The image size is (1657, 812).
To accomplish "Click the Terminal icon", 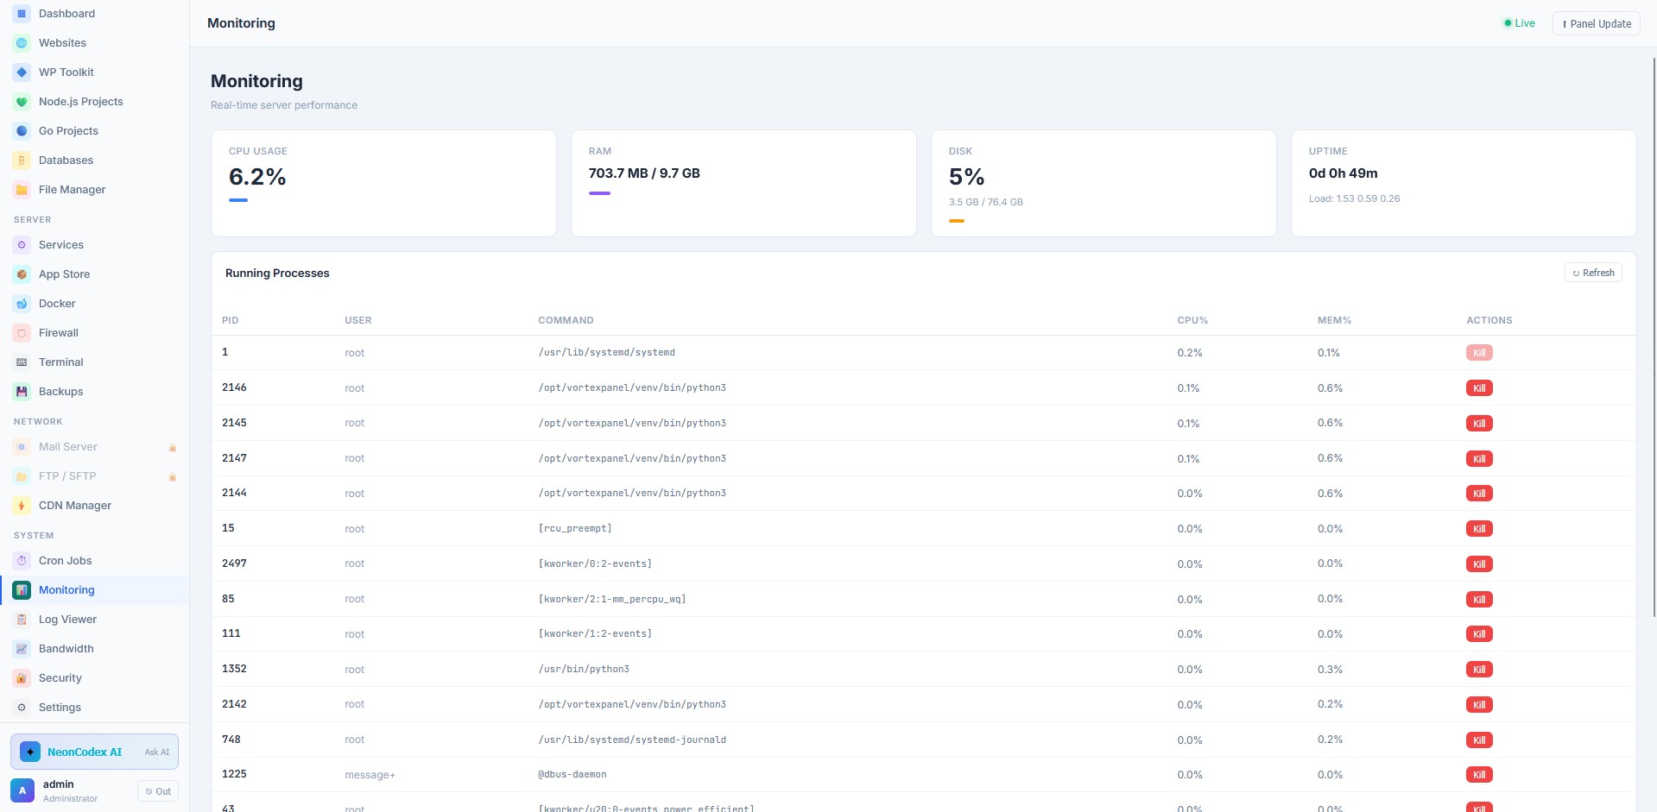I will 22,362.
